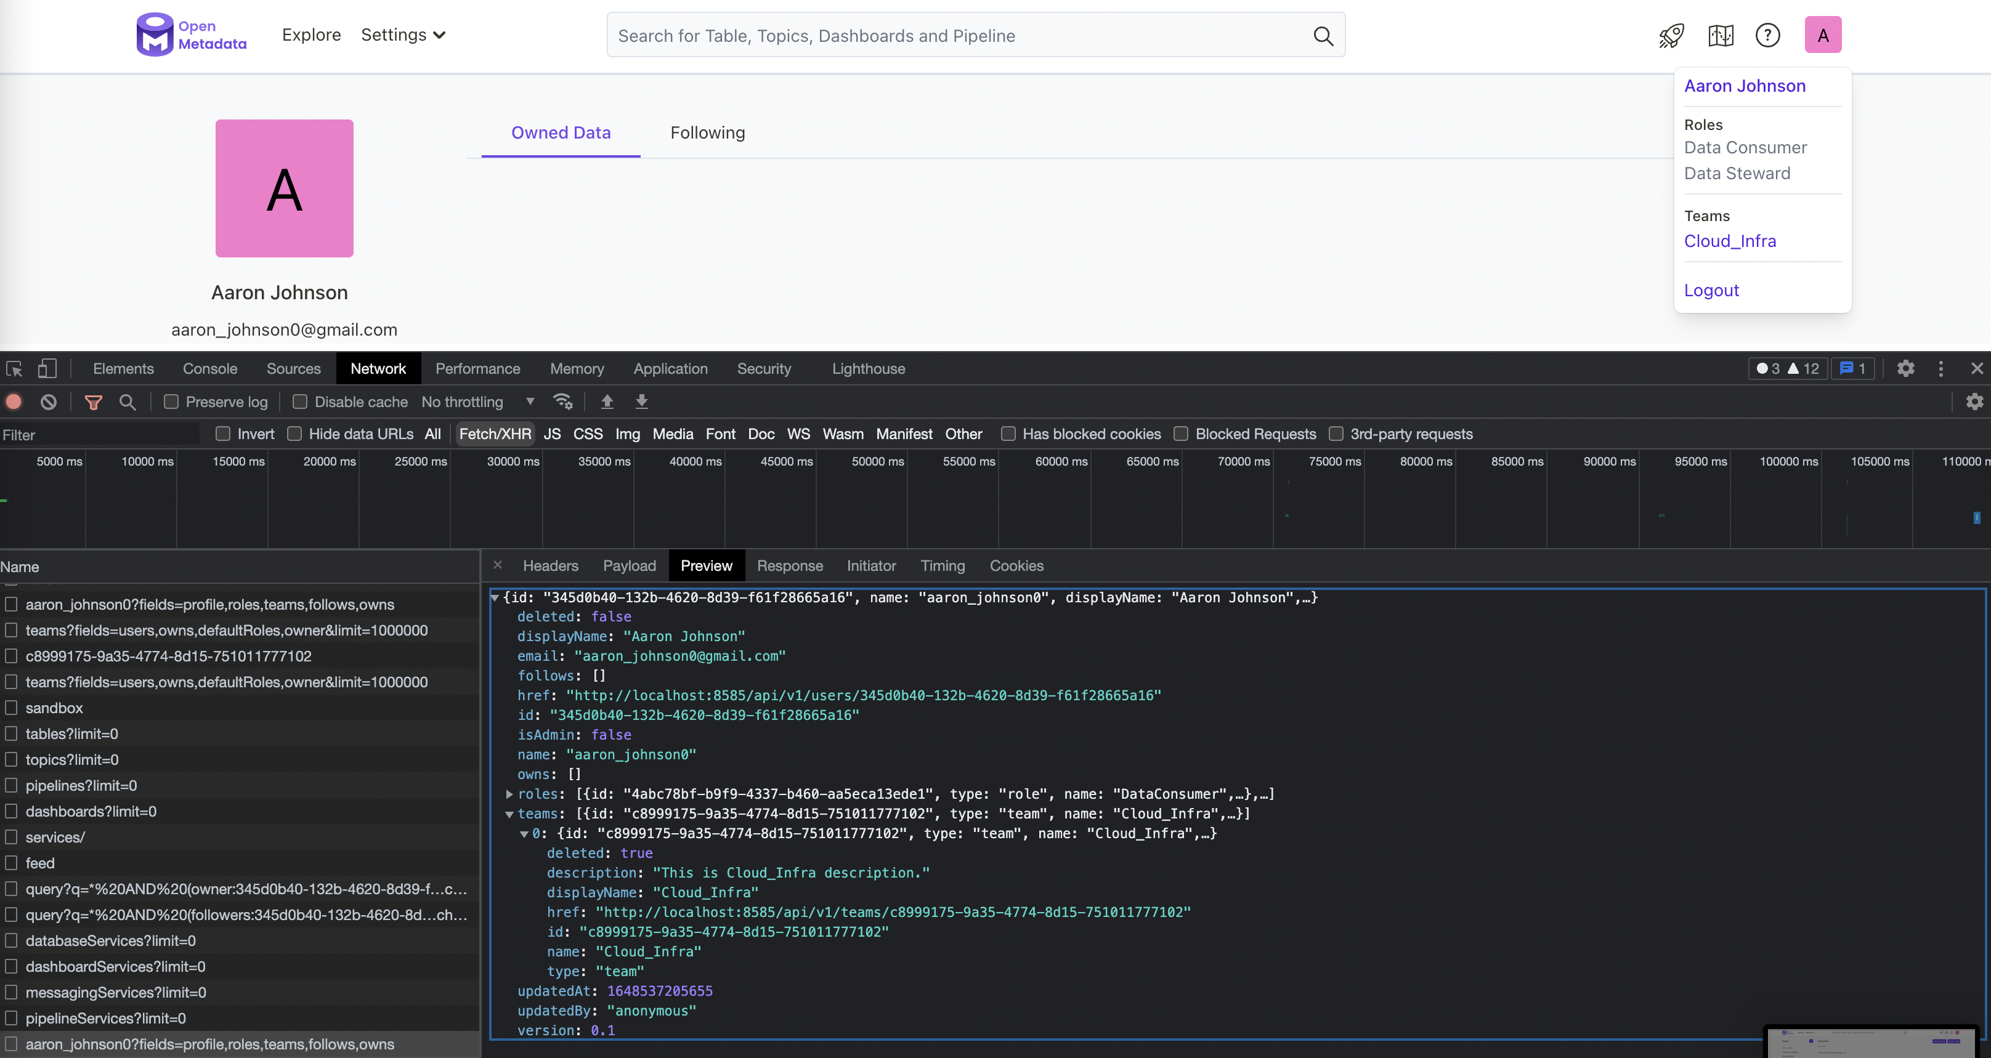
Task: Click the search magnifier icon
Action: tap(1323, 36)
